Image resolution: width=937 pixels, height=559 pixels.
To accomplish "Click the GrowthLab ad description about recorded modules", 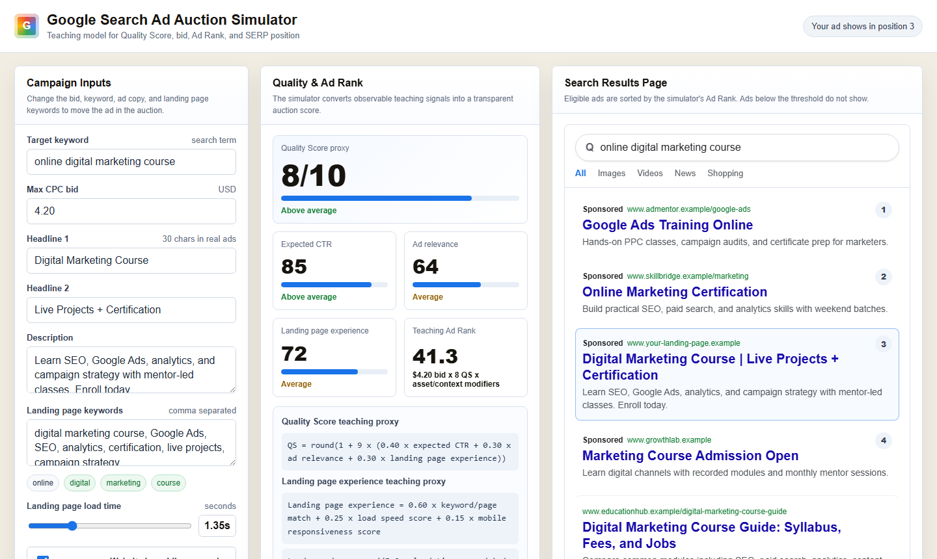I will pyautogui.click(x=735, y=473).
